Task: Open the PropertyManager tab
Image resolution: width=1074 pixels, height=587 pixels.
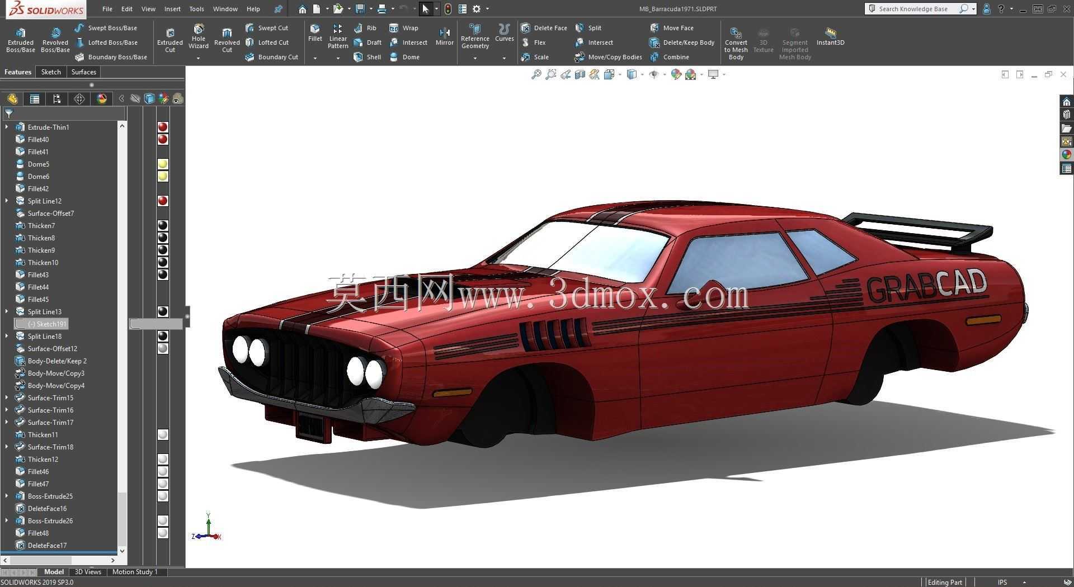Action: point(35,99)
